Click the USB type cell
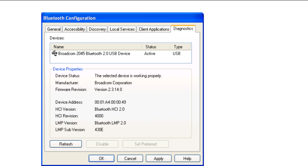Screen dimensions: 308x166 pos(177,54)
